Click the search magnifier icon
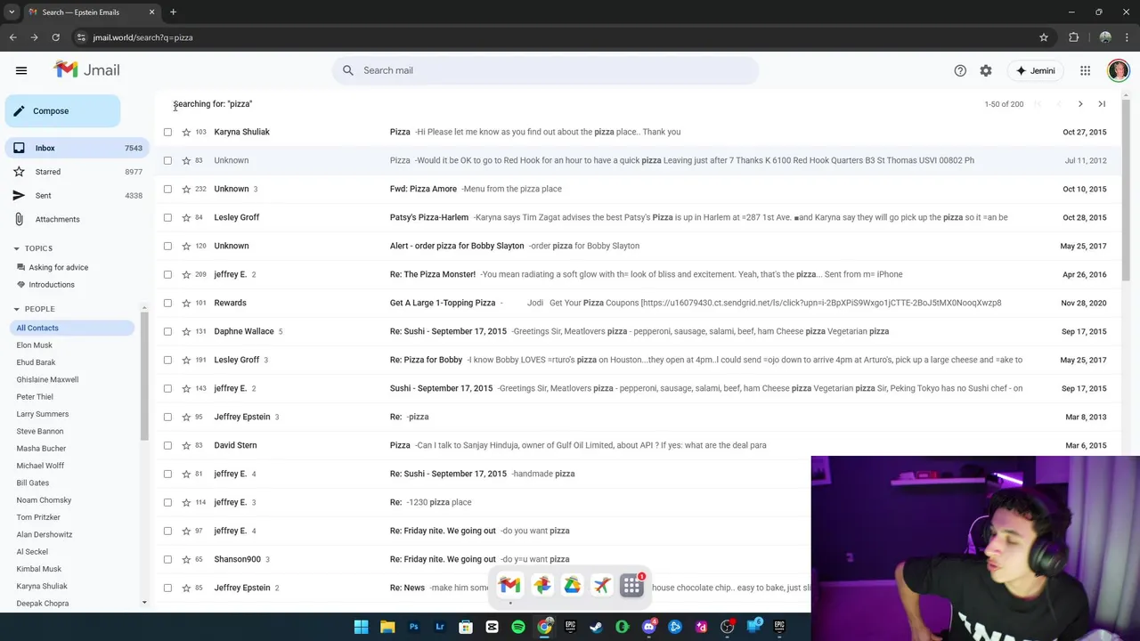Image resolution: width=1140 pixels, height=641 pixels. [x=348, y=70]
